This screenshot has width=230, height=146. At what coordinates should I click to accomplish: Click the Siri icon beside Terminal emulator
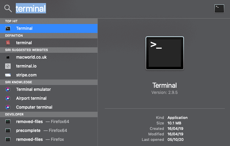(8, 89)
